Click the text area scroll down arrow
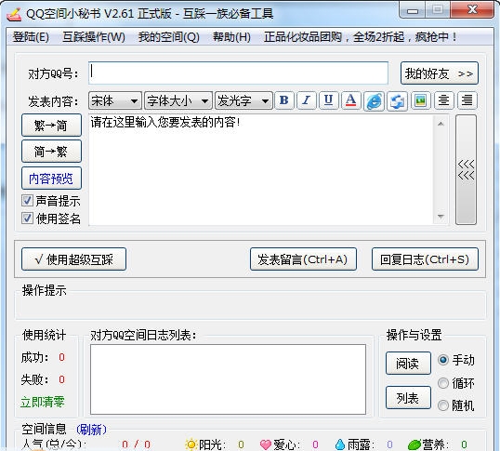500x451 pixels. 441,217
